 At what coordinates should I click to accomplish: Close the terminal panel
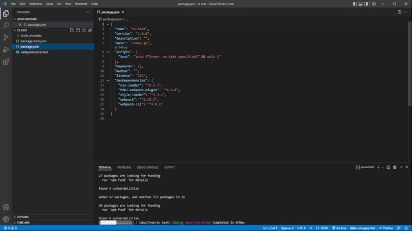click(407, 167)
